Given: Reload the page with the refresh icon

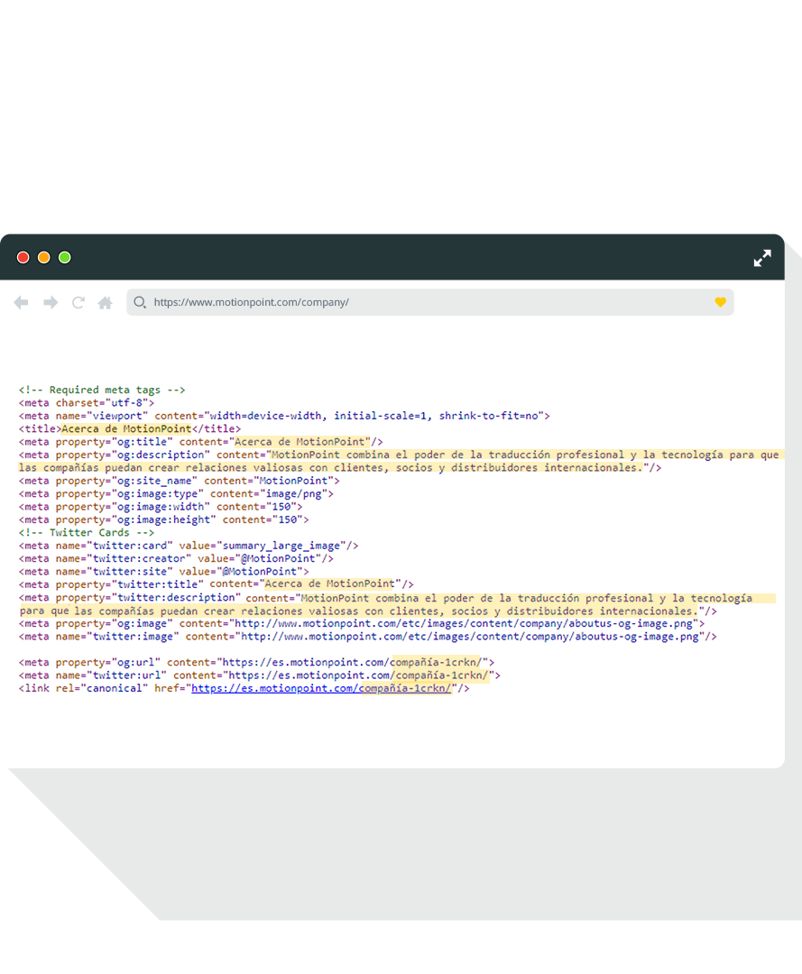Looking at the screenshot, I should point(78,303).
